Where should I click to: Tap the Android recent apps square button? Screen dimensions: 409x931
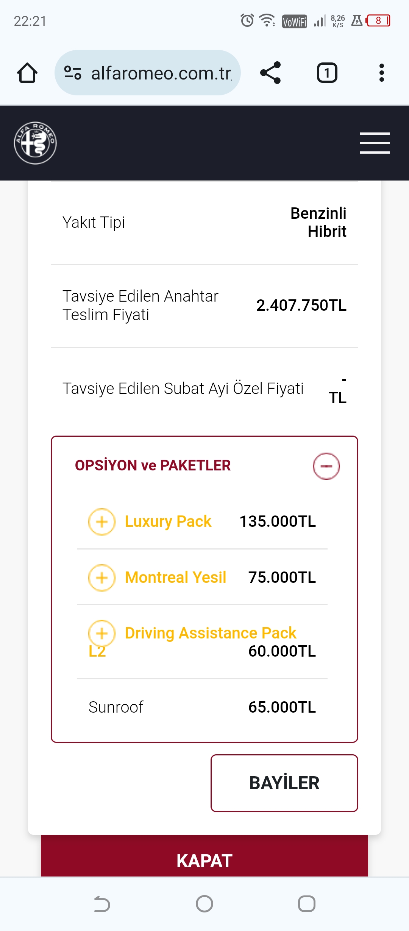[x=306, y=904]
